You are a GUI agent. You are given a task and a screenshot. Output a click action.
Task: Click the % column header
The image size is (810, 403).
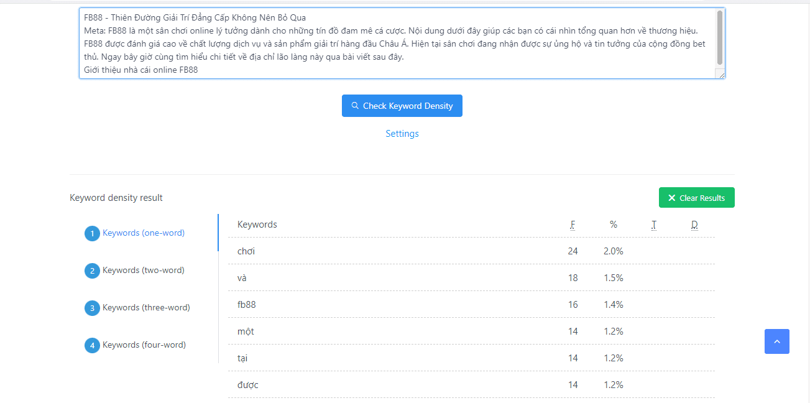614,225
